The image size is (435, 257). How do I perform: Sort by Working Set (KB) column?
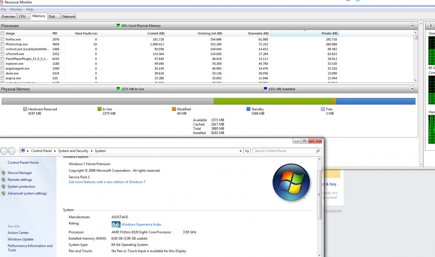[x=195, y=33]
